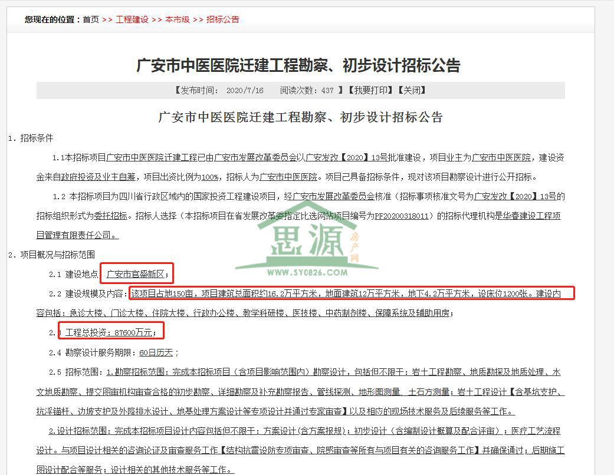The height and width of the screenshot is (475, 614).
Task: Click the 60日历天 service period link
Action: click(156, 352)
